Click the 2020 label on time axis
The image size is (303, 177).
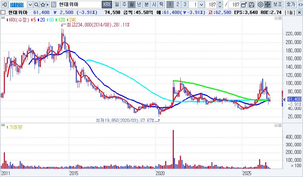tap(160, 173)
